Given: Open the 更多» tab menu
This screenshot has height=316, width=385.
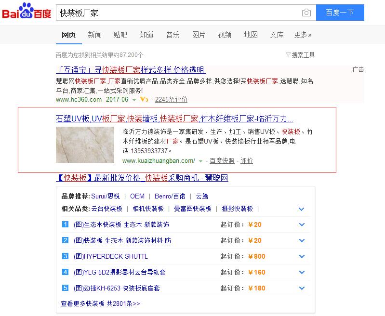Looking at the screenshot, I should click(303, 35).
